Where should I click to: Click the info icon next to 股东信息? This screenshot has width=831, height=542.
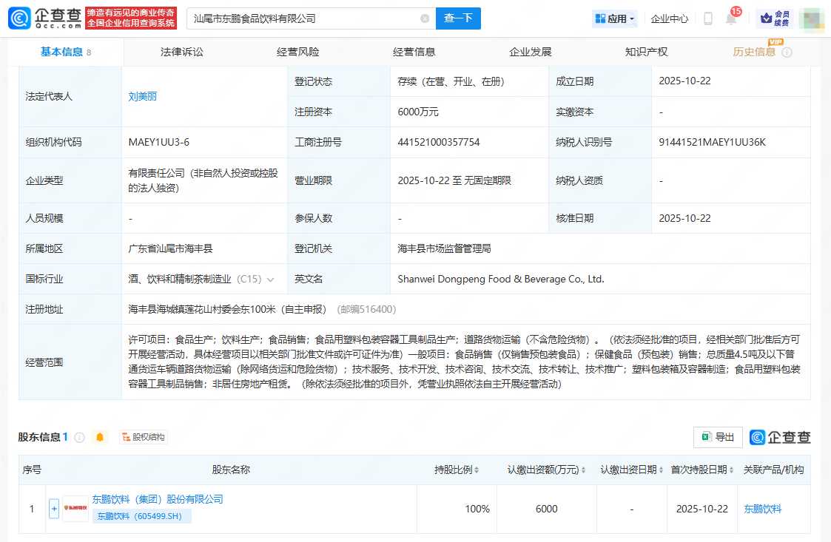click(x=79, y=437)
